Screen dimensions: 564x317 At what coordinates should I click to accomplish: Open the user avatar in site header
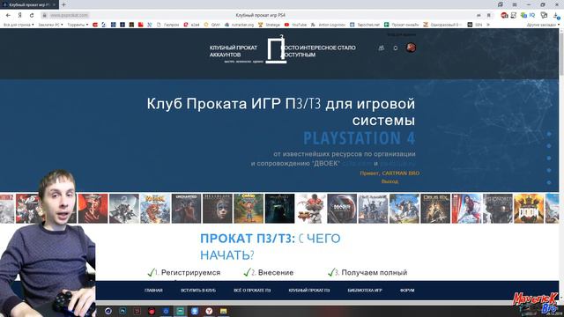(411, 48)
